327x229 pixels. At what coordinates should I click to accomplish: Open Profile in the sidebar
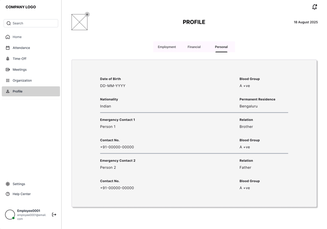pyautogui.click(x=31, y=92)
